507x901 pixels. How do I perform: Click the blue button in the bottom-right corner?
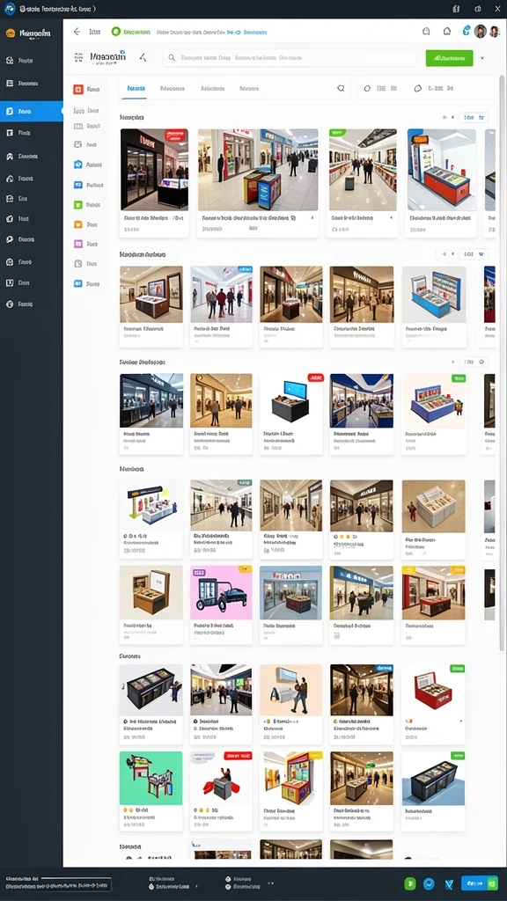480,883
